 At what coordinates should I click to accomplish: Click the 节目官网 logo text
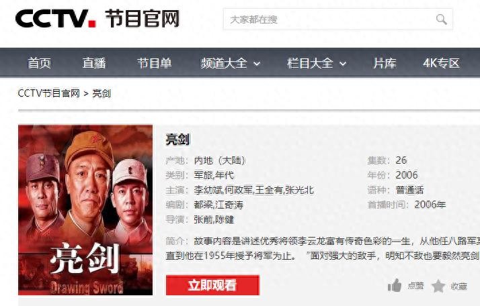coord(142,18)
